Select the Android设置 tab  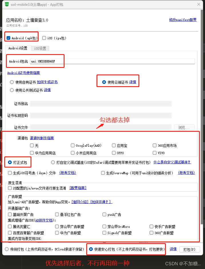[18, 48]
